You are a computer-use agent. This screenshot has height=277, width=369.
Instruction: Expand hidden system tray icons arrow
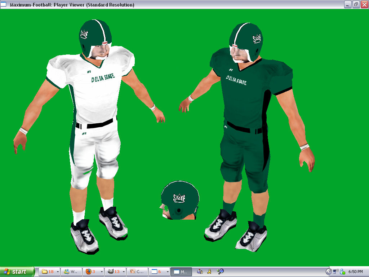[x=329, y=272]
